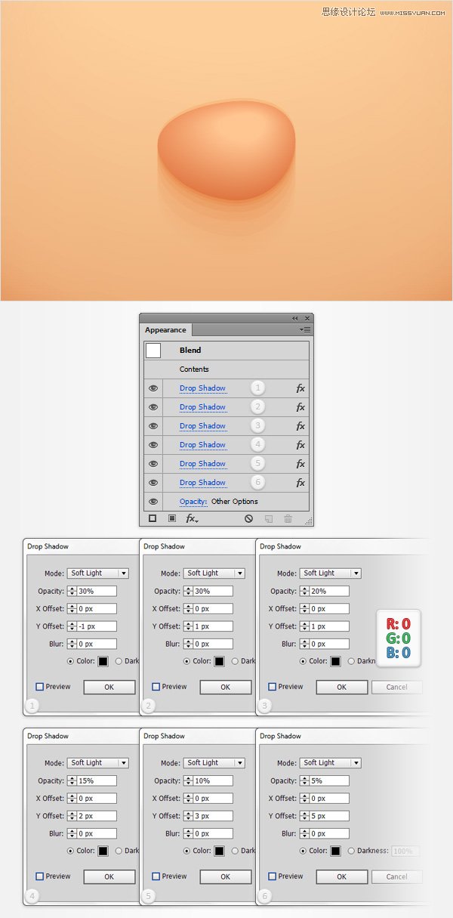453x918 pixels.
Task: Enable Preview in the 20% opacity Drop Shadow dialog
Action: point(272,687)
